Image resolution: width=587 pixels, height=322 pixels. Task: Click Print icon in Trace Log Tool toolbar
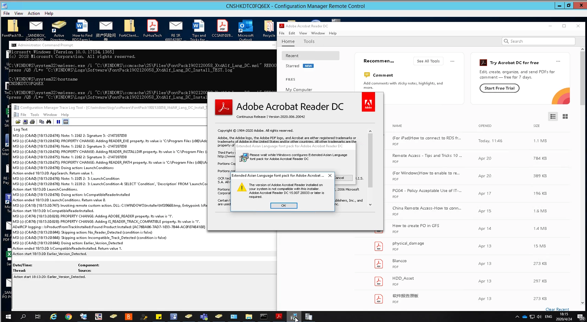pyautogui.click(x=32, y=122)
